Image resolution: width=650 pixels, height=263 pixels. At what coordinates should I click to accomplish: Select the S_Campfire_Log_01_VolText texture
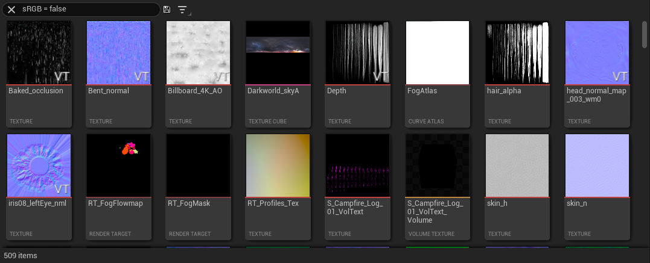click(x=358, y=166)
